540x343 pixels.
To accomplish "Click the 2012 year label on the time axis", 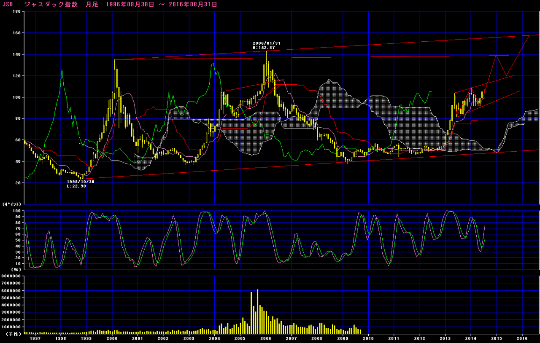I will (x=420, y=338).
